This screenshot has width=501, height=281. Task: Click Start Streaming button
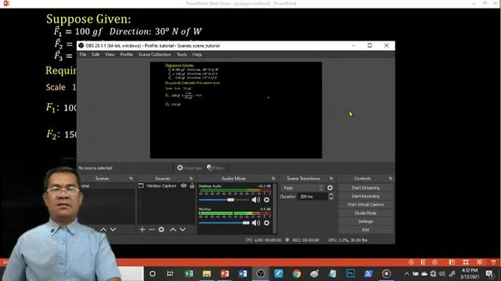pyautogui.click(x=366, y=188)
